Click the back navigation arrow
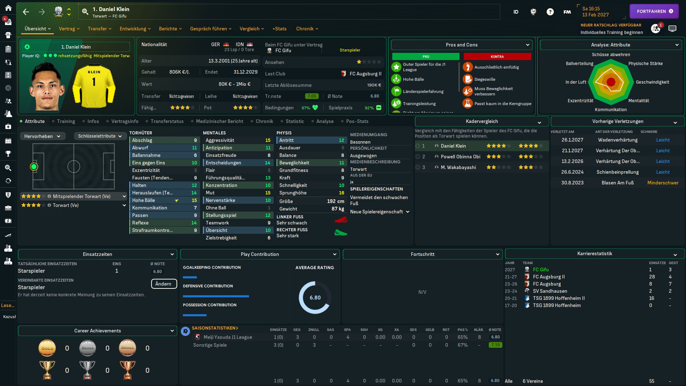Viewport: 686px width, 386px height. tap(26, 12)
